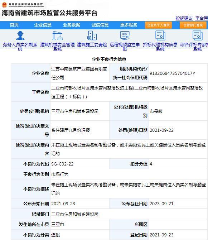Click the 招标代理机构信息系统 link text
This screenshot has width=208, height=240.
pyautogui.click(x=160, y=47)
